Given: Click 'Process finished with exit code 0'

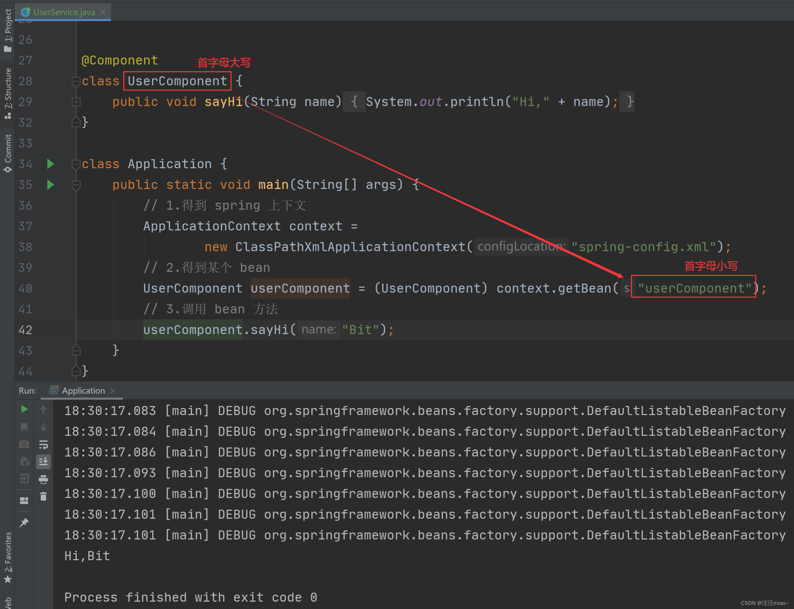Looking at the screenshot, I should tap(191, 597).
